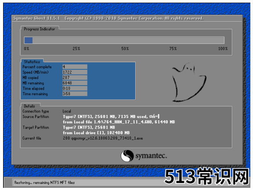Viewport: 253px width, 190px height.
Task: Click the Ghost mascot drawing
Action: tap(189, 82)
